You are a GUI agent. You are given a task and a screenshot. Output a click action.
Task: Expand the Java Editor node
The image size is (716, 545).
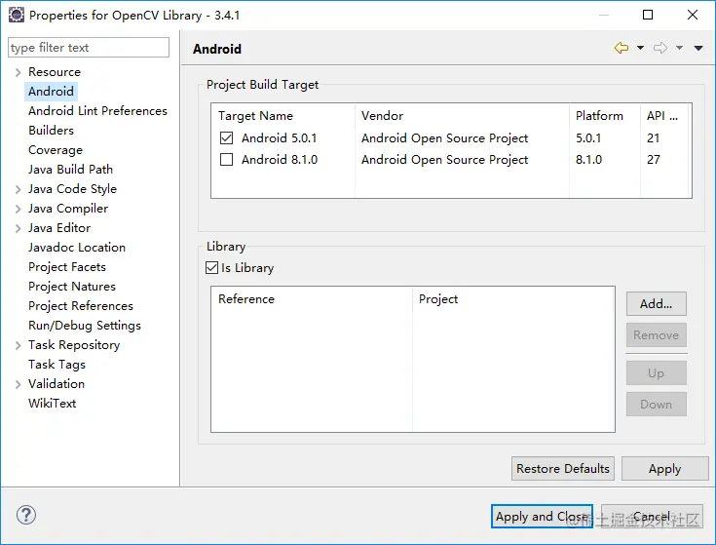pos(18,228)
